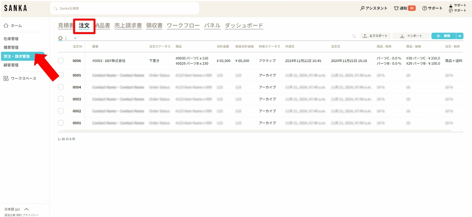Screen dimensions: 472x217
Task: Click the workspace building icon under avatar
Action: [451, 10]
